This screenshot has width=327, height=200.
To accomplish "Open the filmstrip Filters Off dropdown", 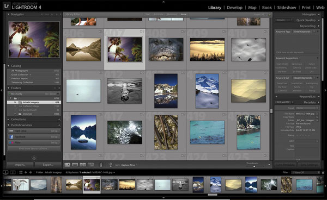I will point(305,172).
